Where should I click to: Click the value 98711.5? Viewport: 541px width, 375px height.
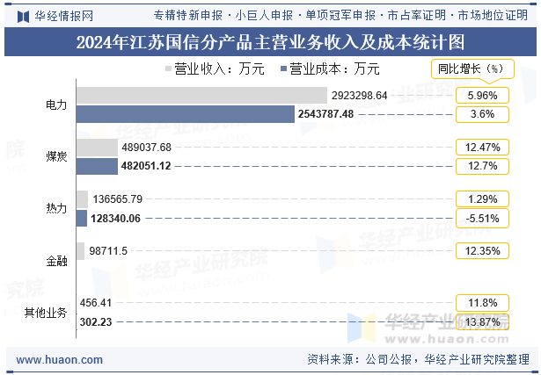(108, 251)
